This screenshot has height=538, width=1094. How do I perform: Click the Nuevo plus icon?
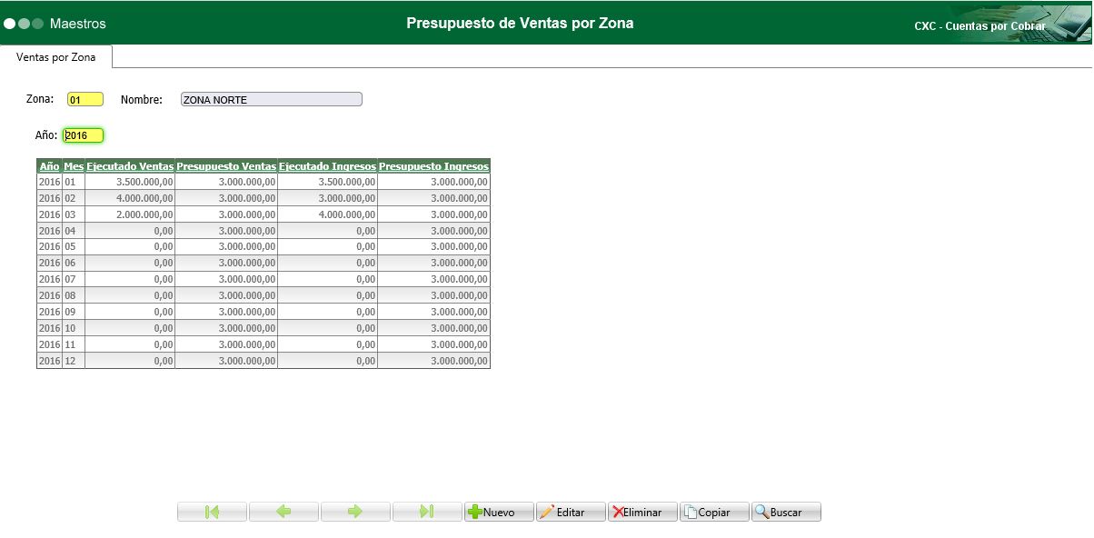point(478,512)
